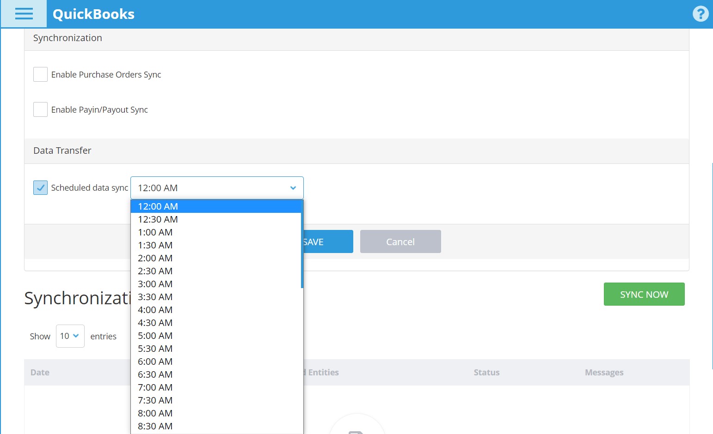Click the Cancel button

click(x=400, y=241)
